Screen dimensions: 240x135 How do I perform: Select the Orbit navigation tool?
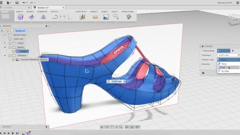(102, 127)
